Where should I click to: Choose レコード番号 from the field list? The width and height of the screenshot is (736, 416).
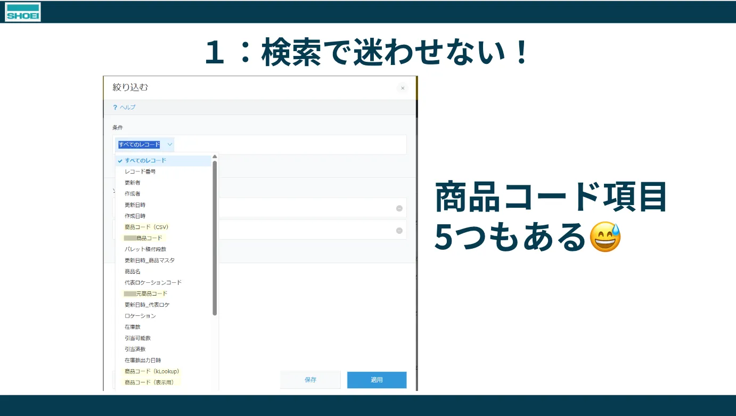(x=140, y=172)
